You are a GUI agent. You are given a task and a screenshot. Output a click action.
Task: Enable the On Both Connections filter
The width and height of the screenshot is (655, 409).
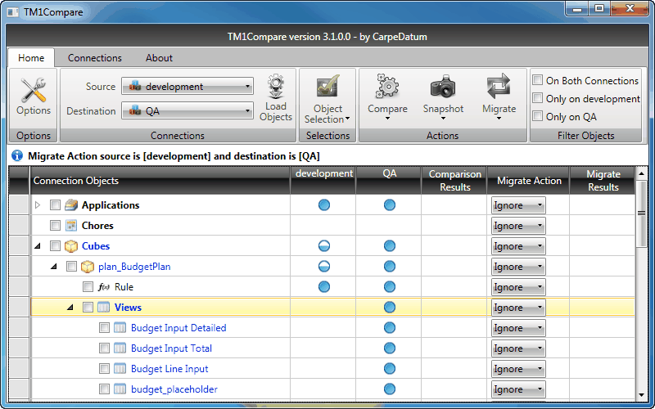(538, 80)
